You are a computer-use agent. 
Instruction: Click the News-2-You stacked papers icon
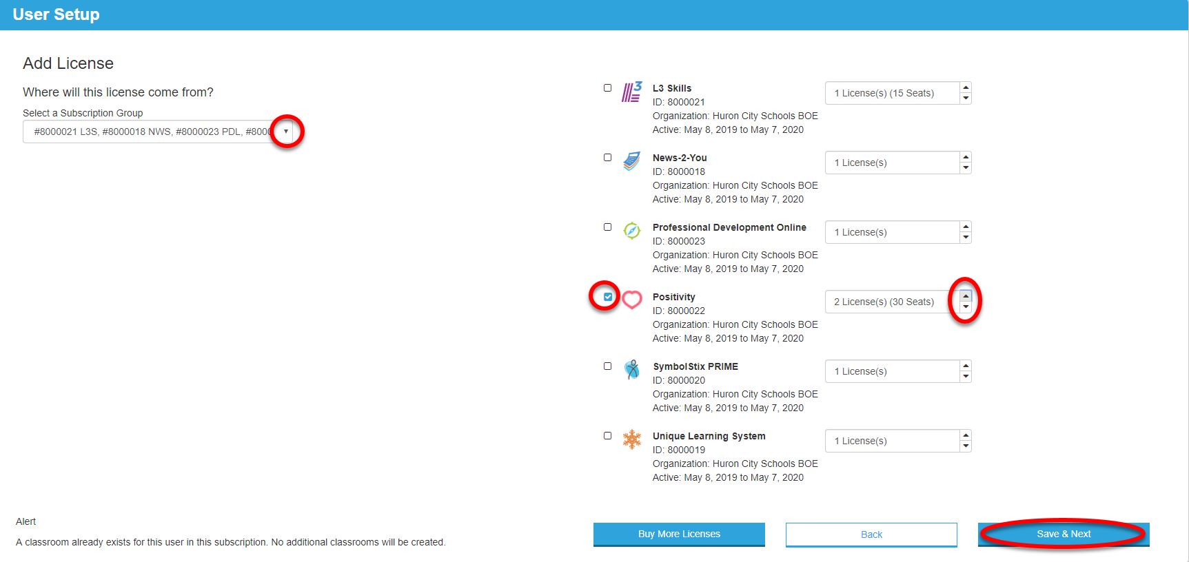point(631,161)
